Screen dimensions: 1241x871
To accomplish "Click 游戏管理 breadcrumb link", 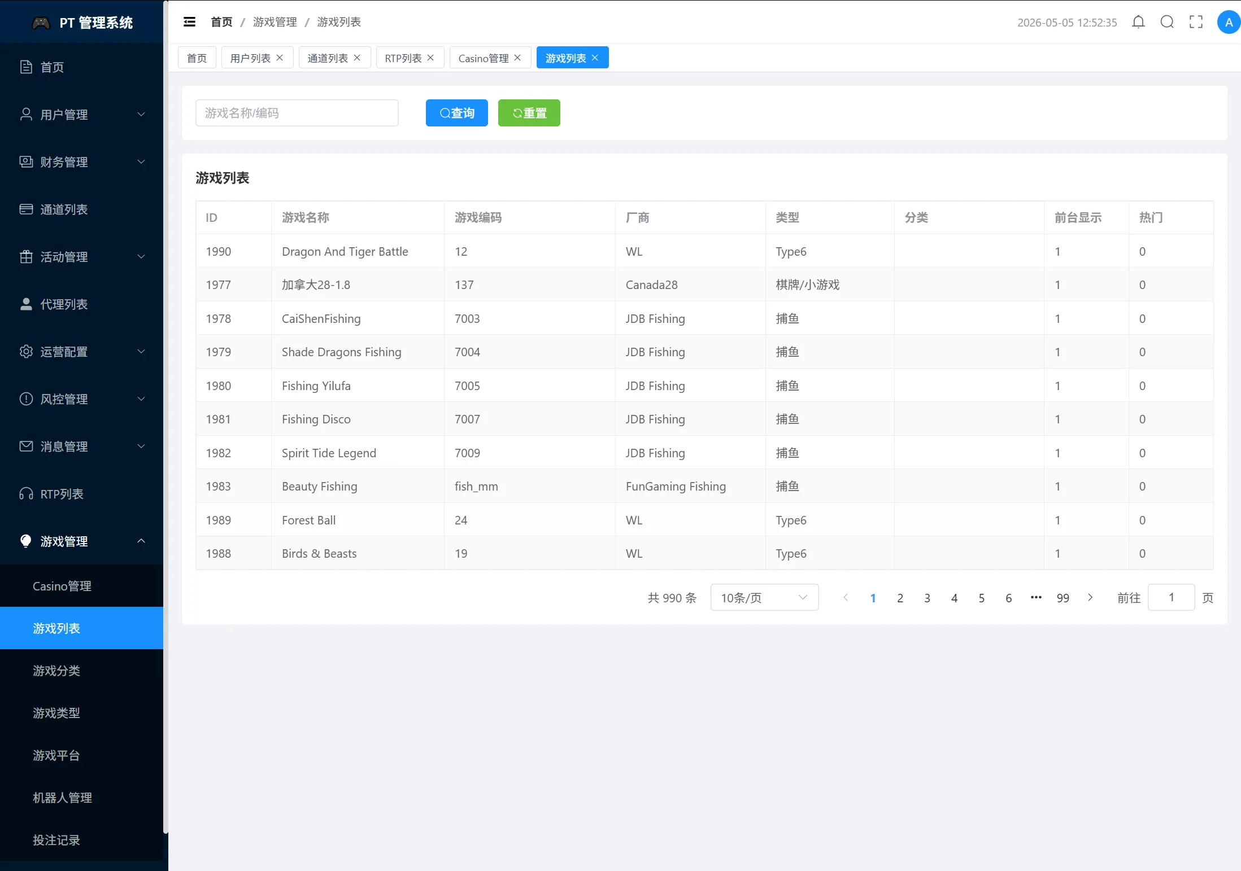I will pos(275,22).
